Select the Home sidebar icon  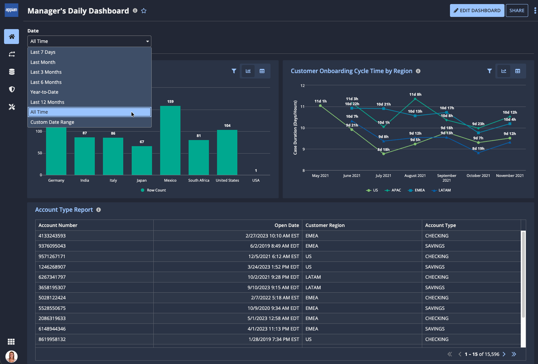(x=12, y=37)
